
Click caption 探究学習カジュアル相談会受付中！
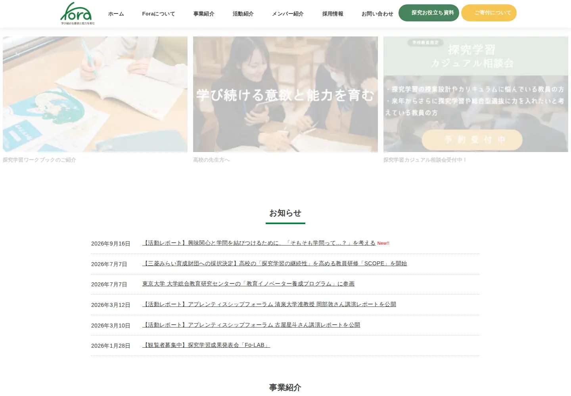click(x=425, y=160)
